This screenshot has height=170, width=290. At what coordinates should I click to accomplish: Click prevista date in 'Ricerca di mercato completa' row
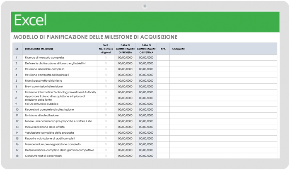pyautogui.click(x=125, y=57)
